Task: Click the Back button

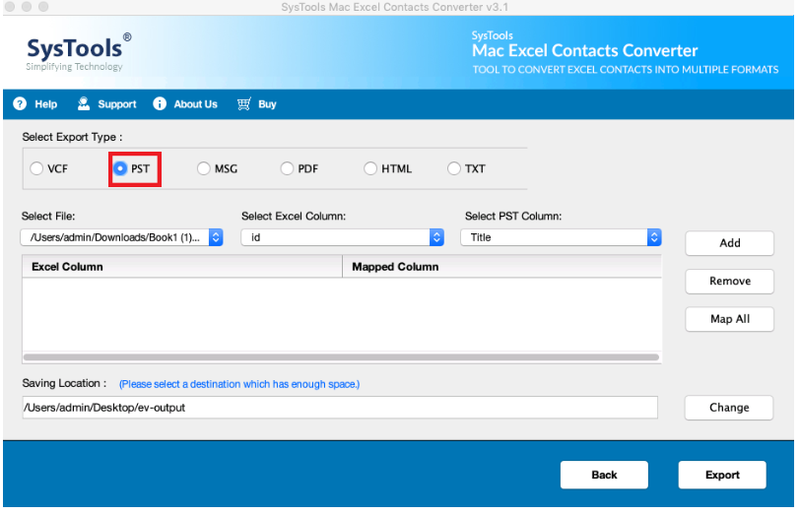Action: (604, 475)
